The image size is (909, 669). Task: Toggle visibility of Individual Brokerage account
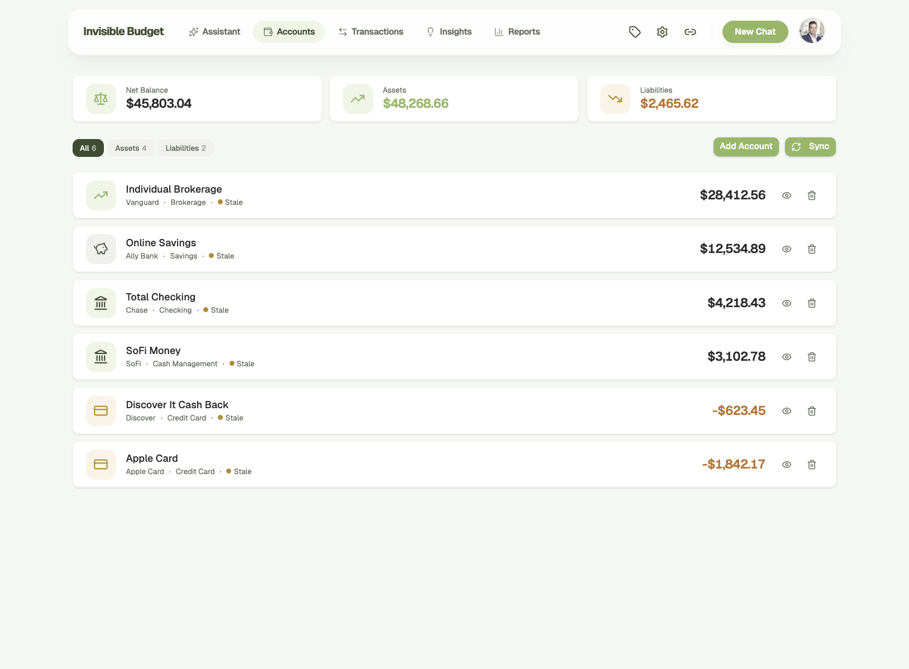pos(787,195)
